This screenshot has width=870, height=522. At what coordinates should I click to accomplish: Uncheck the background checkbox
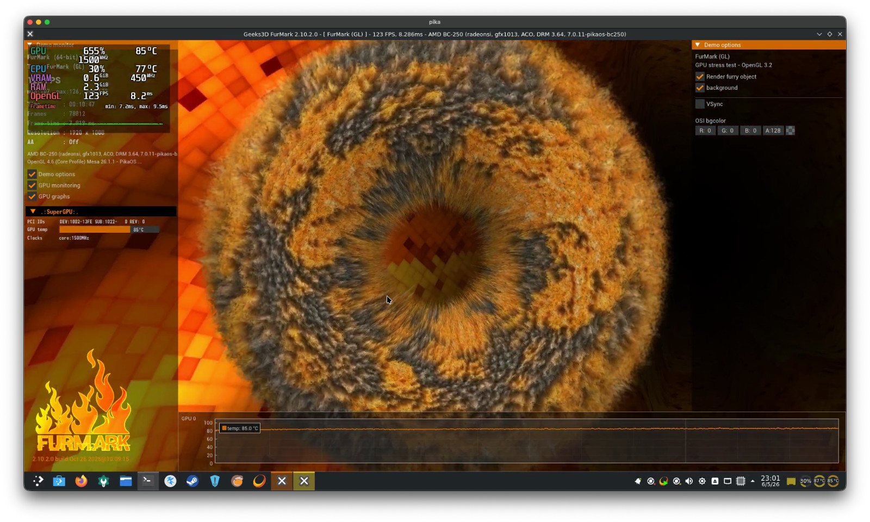[700, 88]
